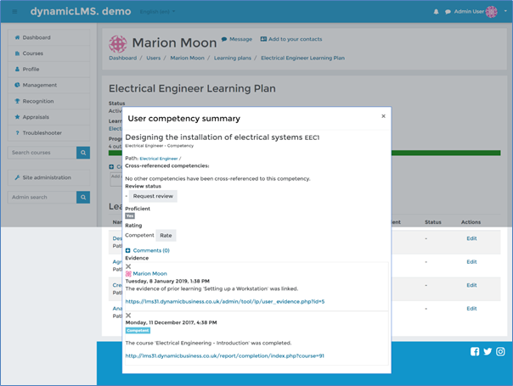Click Edit in the second competency row

pyautogui.click(x=471, y=262)
